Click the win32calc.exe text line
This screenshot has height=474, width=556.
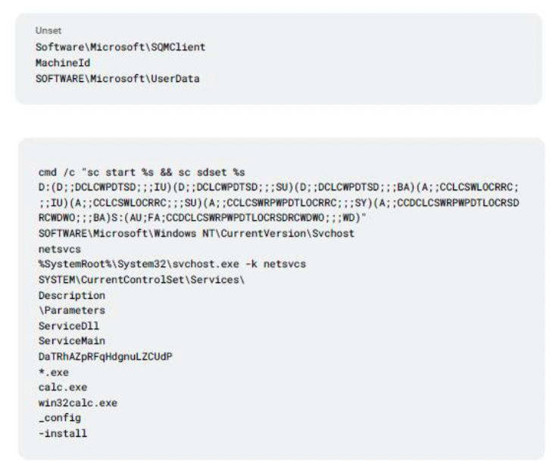78,403
